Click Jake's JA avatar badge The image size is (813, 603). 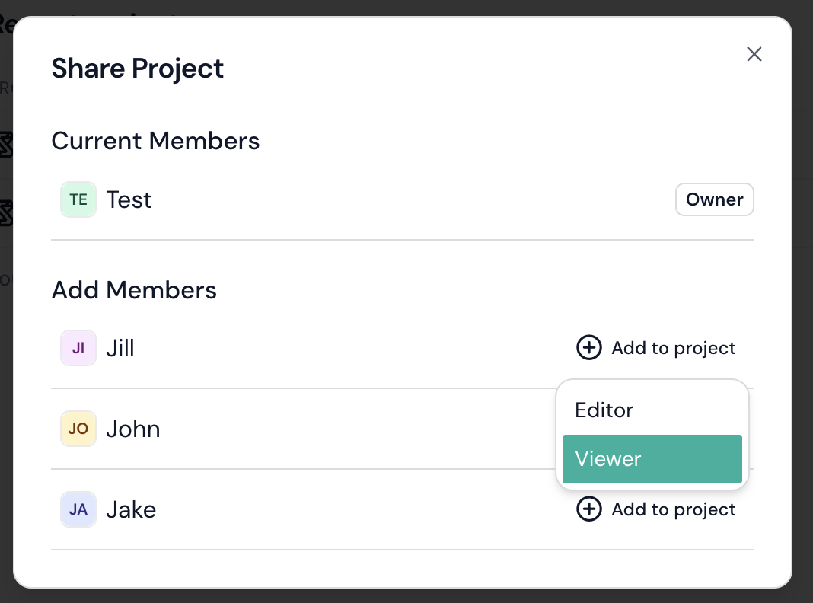tap(78, 509)
